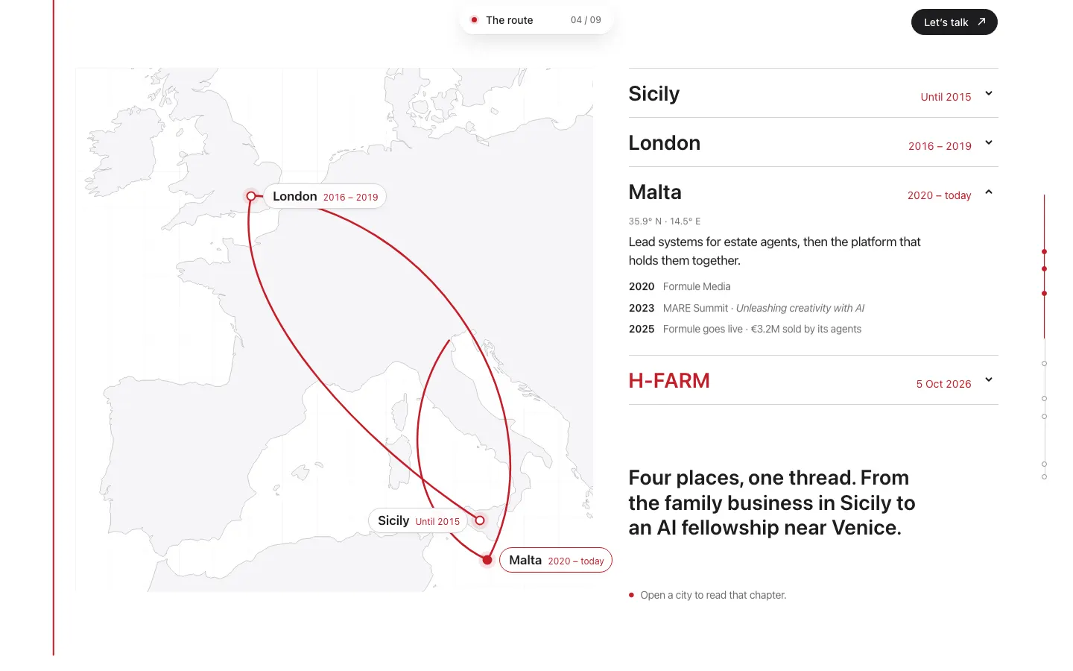Screen dimensions: 1073x671
Task: Select the Malta 2020 – today map label
Action: [556, 560]
